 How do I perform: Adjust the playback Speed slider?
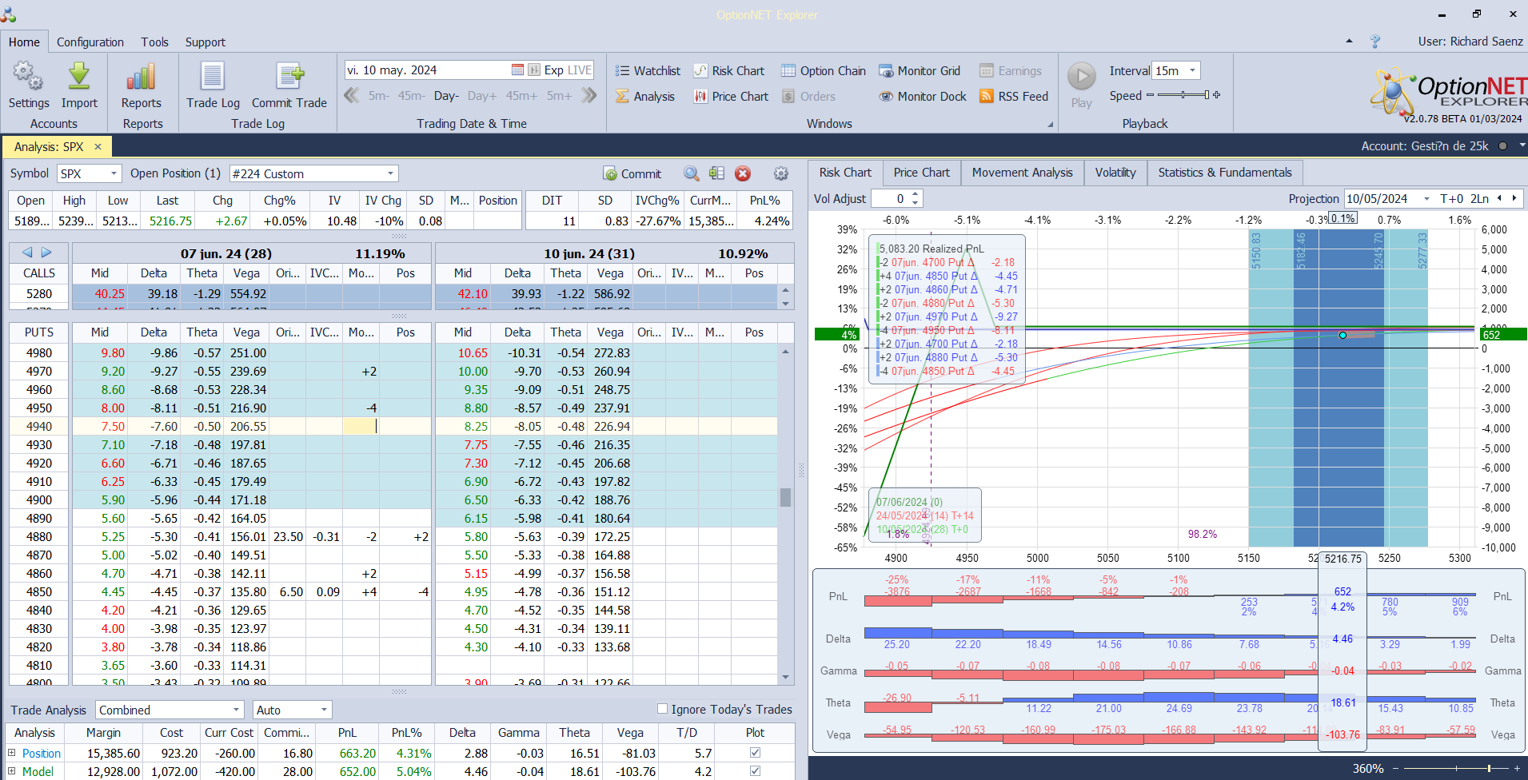click(1183, 95)
